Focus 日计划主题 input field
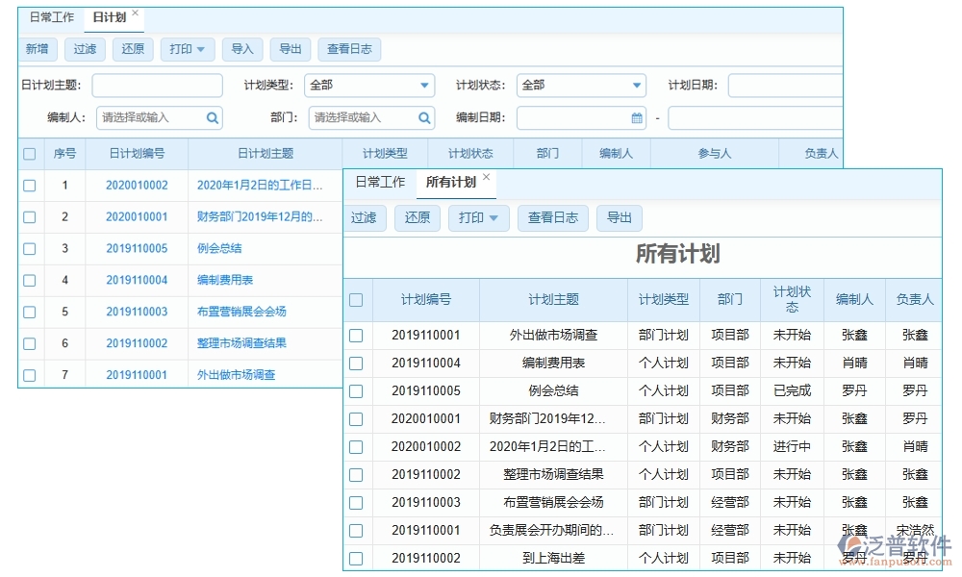962x577 pixels. 157,86
